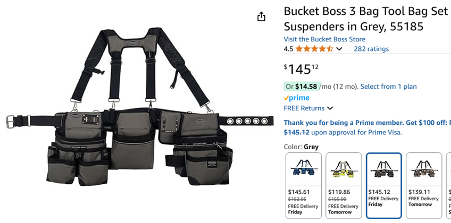Click the blue tool belt thumbnail image
Image resolution: width=451 pixels, height=223 pixels.
304,169
